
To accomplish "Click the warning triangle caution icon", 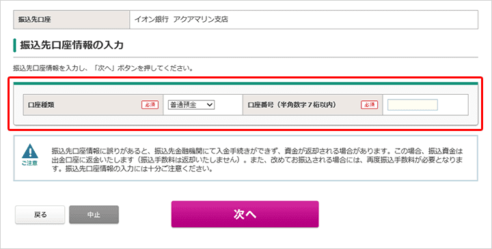I will 30,151.
